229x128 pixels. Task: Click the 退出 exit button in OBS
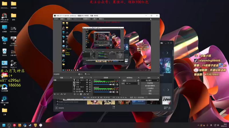coord(150,94)
